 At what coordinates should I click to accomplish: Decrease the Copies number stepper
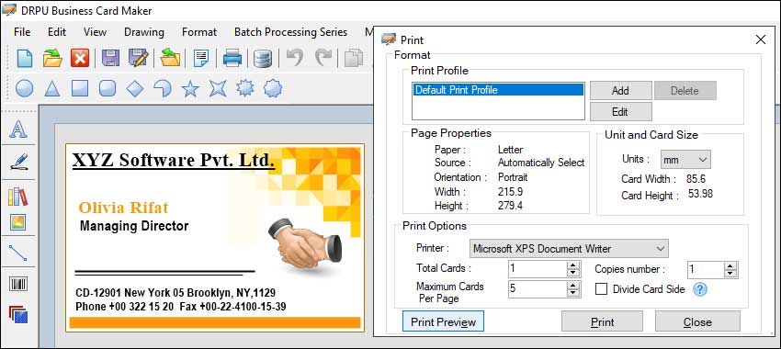730,274
